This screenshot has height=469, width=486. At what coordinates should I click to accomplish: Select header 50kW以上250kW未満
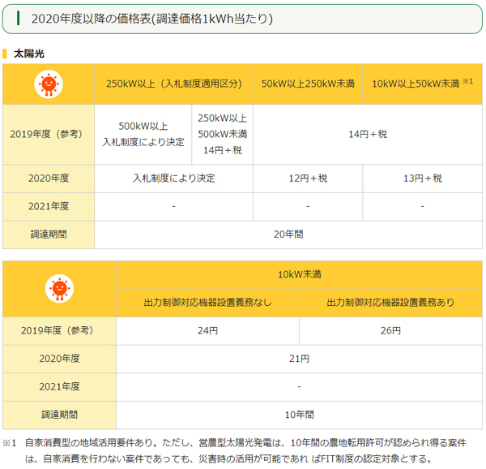[308, 84]
